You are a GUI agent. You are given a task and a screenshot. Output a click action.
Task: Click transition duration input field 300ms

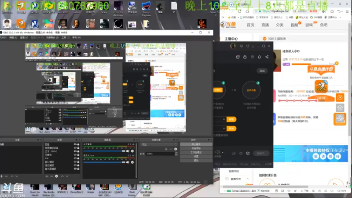160,154
